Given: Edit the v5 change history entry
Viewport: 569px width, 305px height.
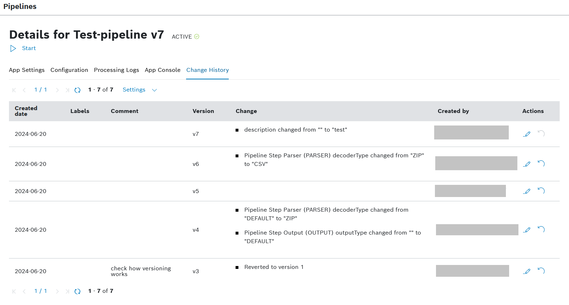Looking at the screenshot, I should coord(527,191).
